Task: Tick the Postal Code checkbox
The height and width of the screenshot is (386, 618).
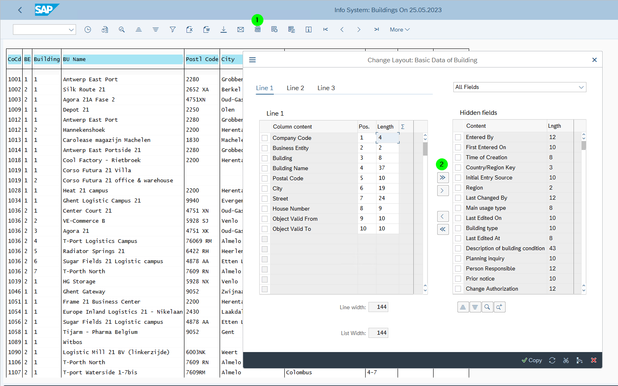Action: click(x=265, y=178)
